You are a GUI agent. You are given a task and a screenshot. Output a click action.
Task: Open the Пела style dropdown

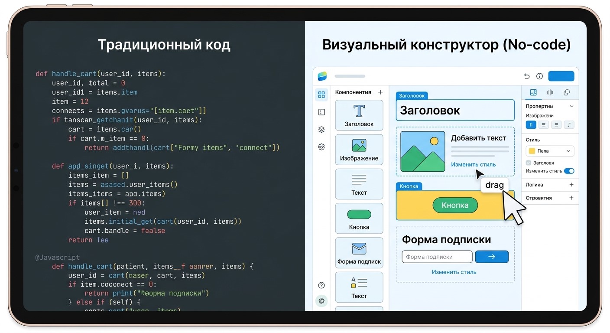tap(550, 151)
